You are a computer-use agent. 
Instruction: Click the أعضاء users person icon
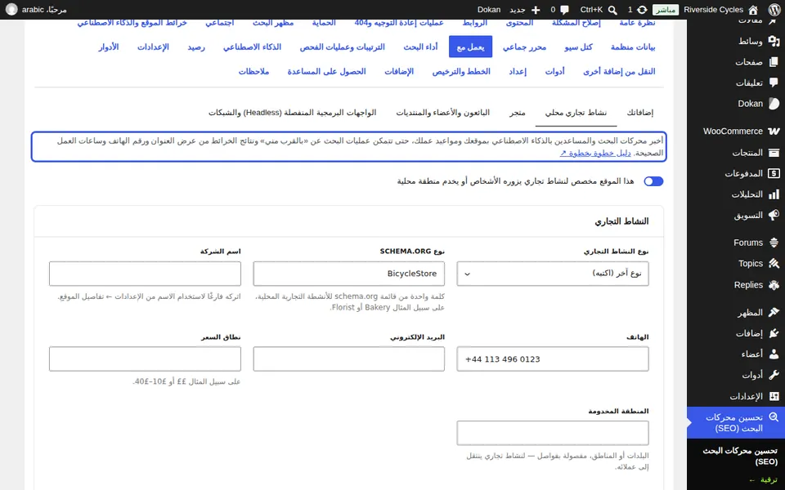pyautogui.click(x=774, y=354)
